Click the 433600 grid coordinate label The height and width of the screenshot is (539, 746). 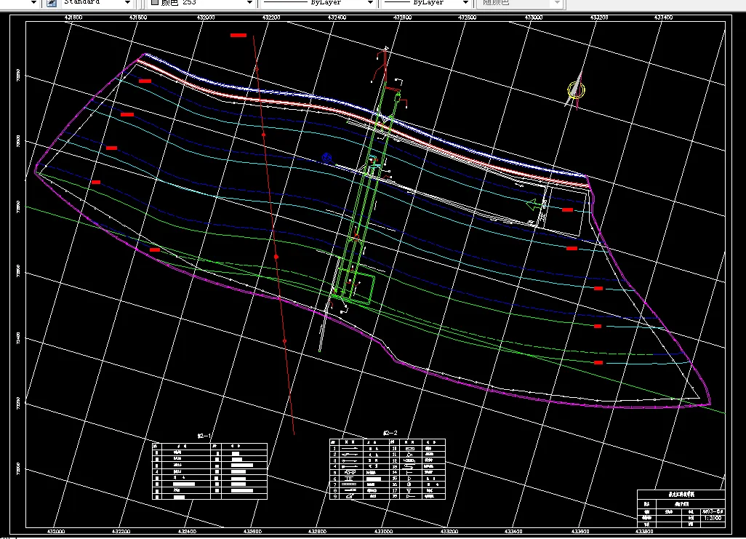(x=580, y=532)
